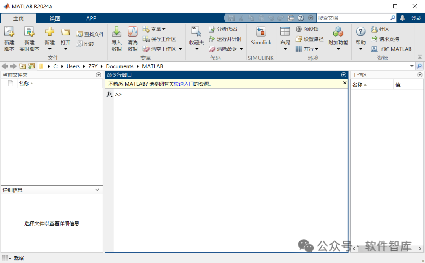Viewport: 425px width, 263px height.
Task: Open 查找文件 (Find Files)
Action: tap(90, 34)
